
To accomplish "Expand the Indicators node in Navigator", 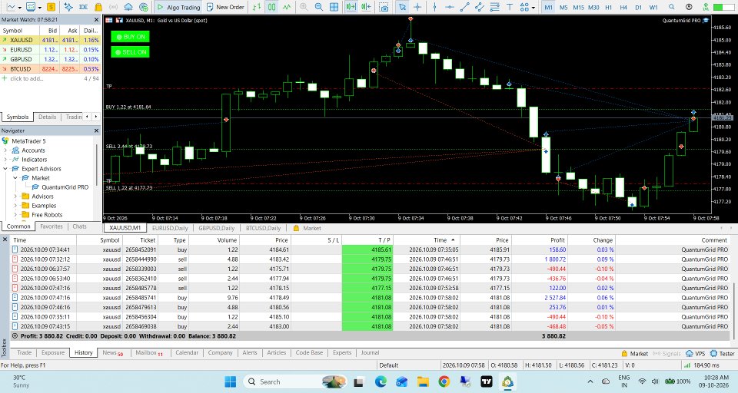I will click(x=5, y=160).
